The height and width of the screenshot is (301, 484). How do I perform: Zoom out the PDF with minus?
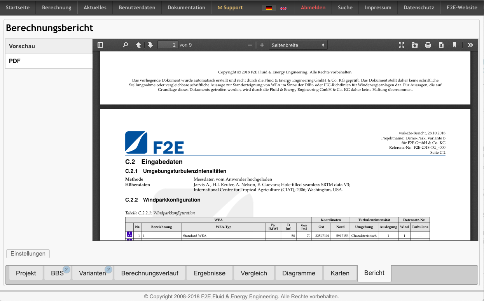pos(250,45)
